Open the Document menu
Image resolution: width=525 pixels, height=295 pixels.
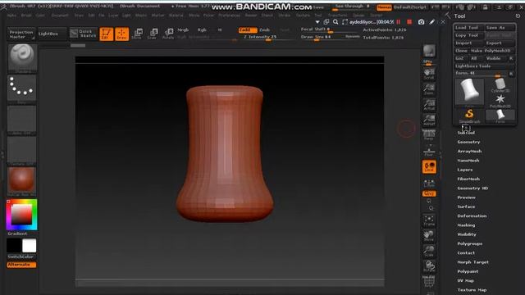pos(60,16)
